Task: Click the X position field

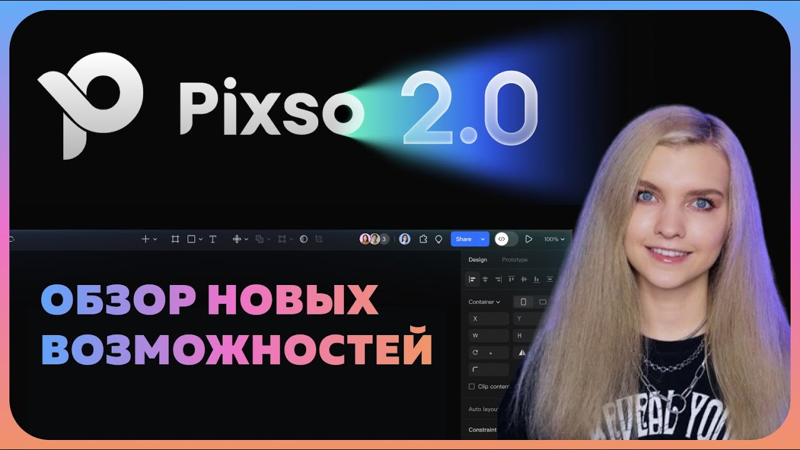Action: click(489, 319)
